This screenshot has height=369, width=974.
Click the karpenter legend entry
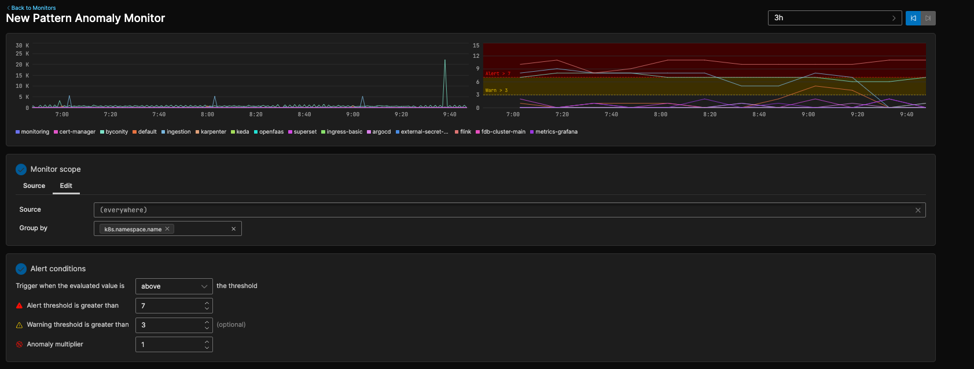coord(213,132)
